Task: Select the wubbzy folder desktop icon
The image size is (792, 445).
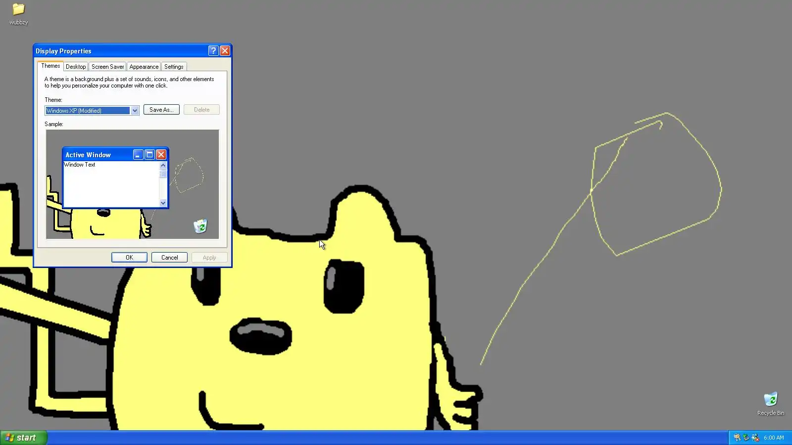Action: [x=18, y=14]
